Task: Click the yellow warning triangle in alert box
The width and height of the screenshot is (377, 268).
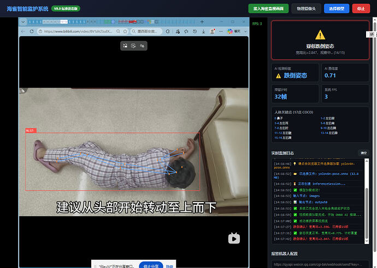Action: click(320, 35)
